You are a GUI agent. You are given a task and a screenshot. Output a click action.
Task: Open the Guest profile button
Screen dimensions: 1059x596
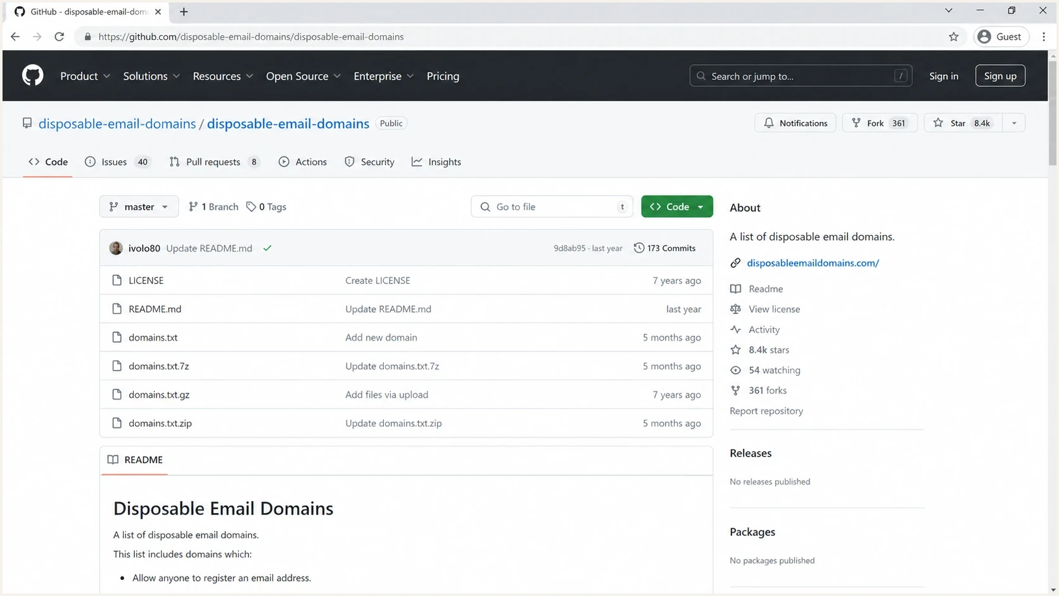click(1001, 37)
